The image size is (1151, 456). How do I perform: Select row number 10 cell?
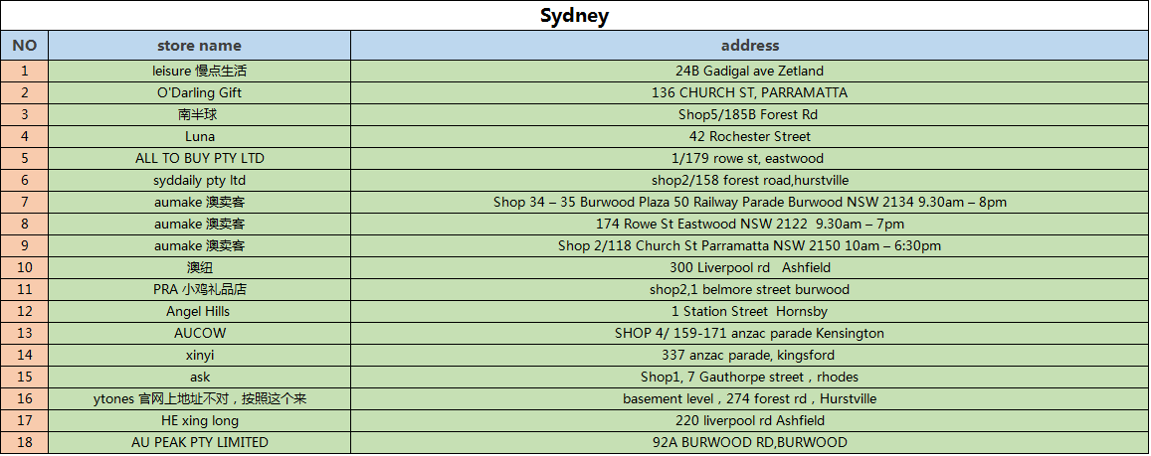click(24, 267)
